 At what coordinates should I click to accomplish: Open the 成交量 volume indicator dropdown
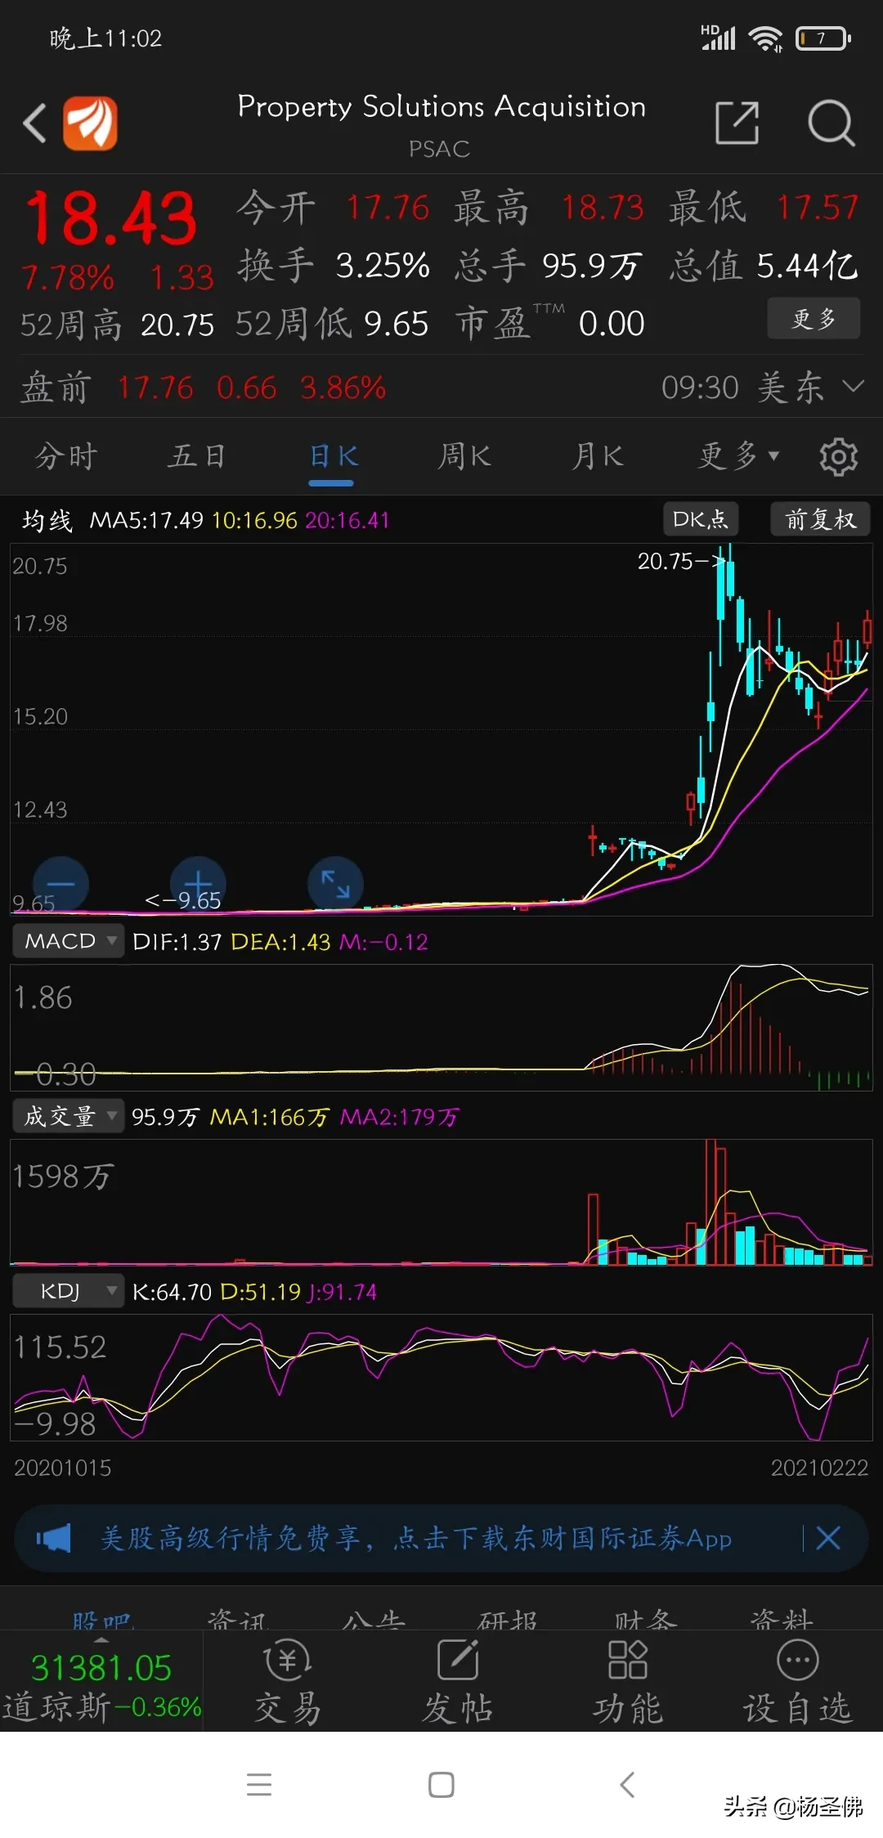click(x=68, y=1116)
